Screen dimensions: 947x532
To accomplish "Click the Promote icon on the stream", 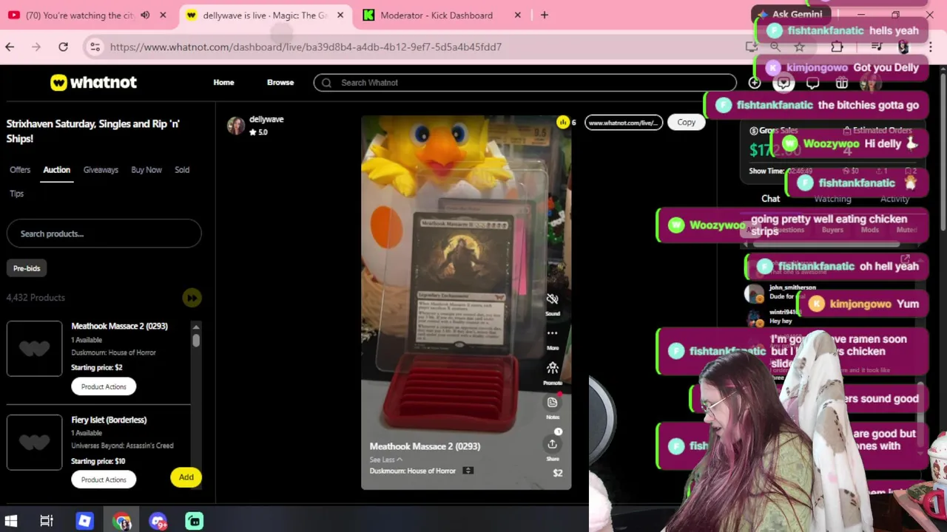I will click(552, 368).
